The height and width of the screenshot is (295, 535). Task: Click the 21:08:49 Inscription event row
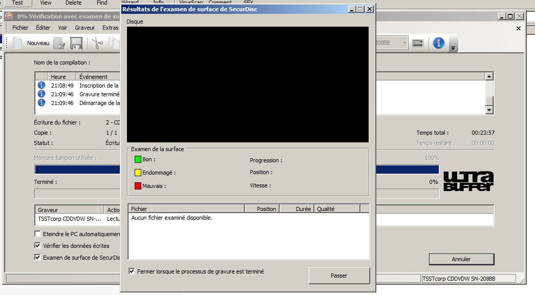point(78,86)
